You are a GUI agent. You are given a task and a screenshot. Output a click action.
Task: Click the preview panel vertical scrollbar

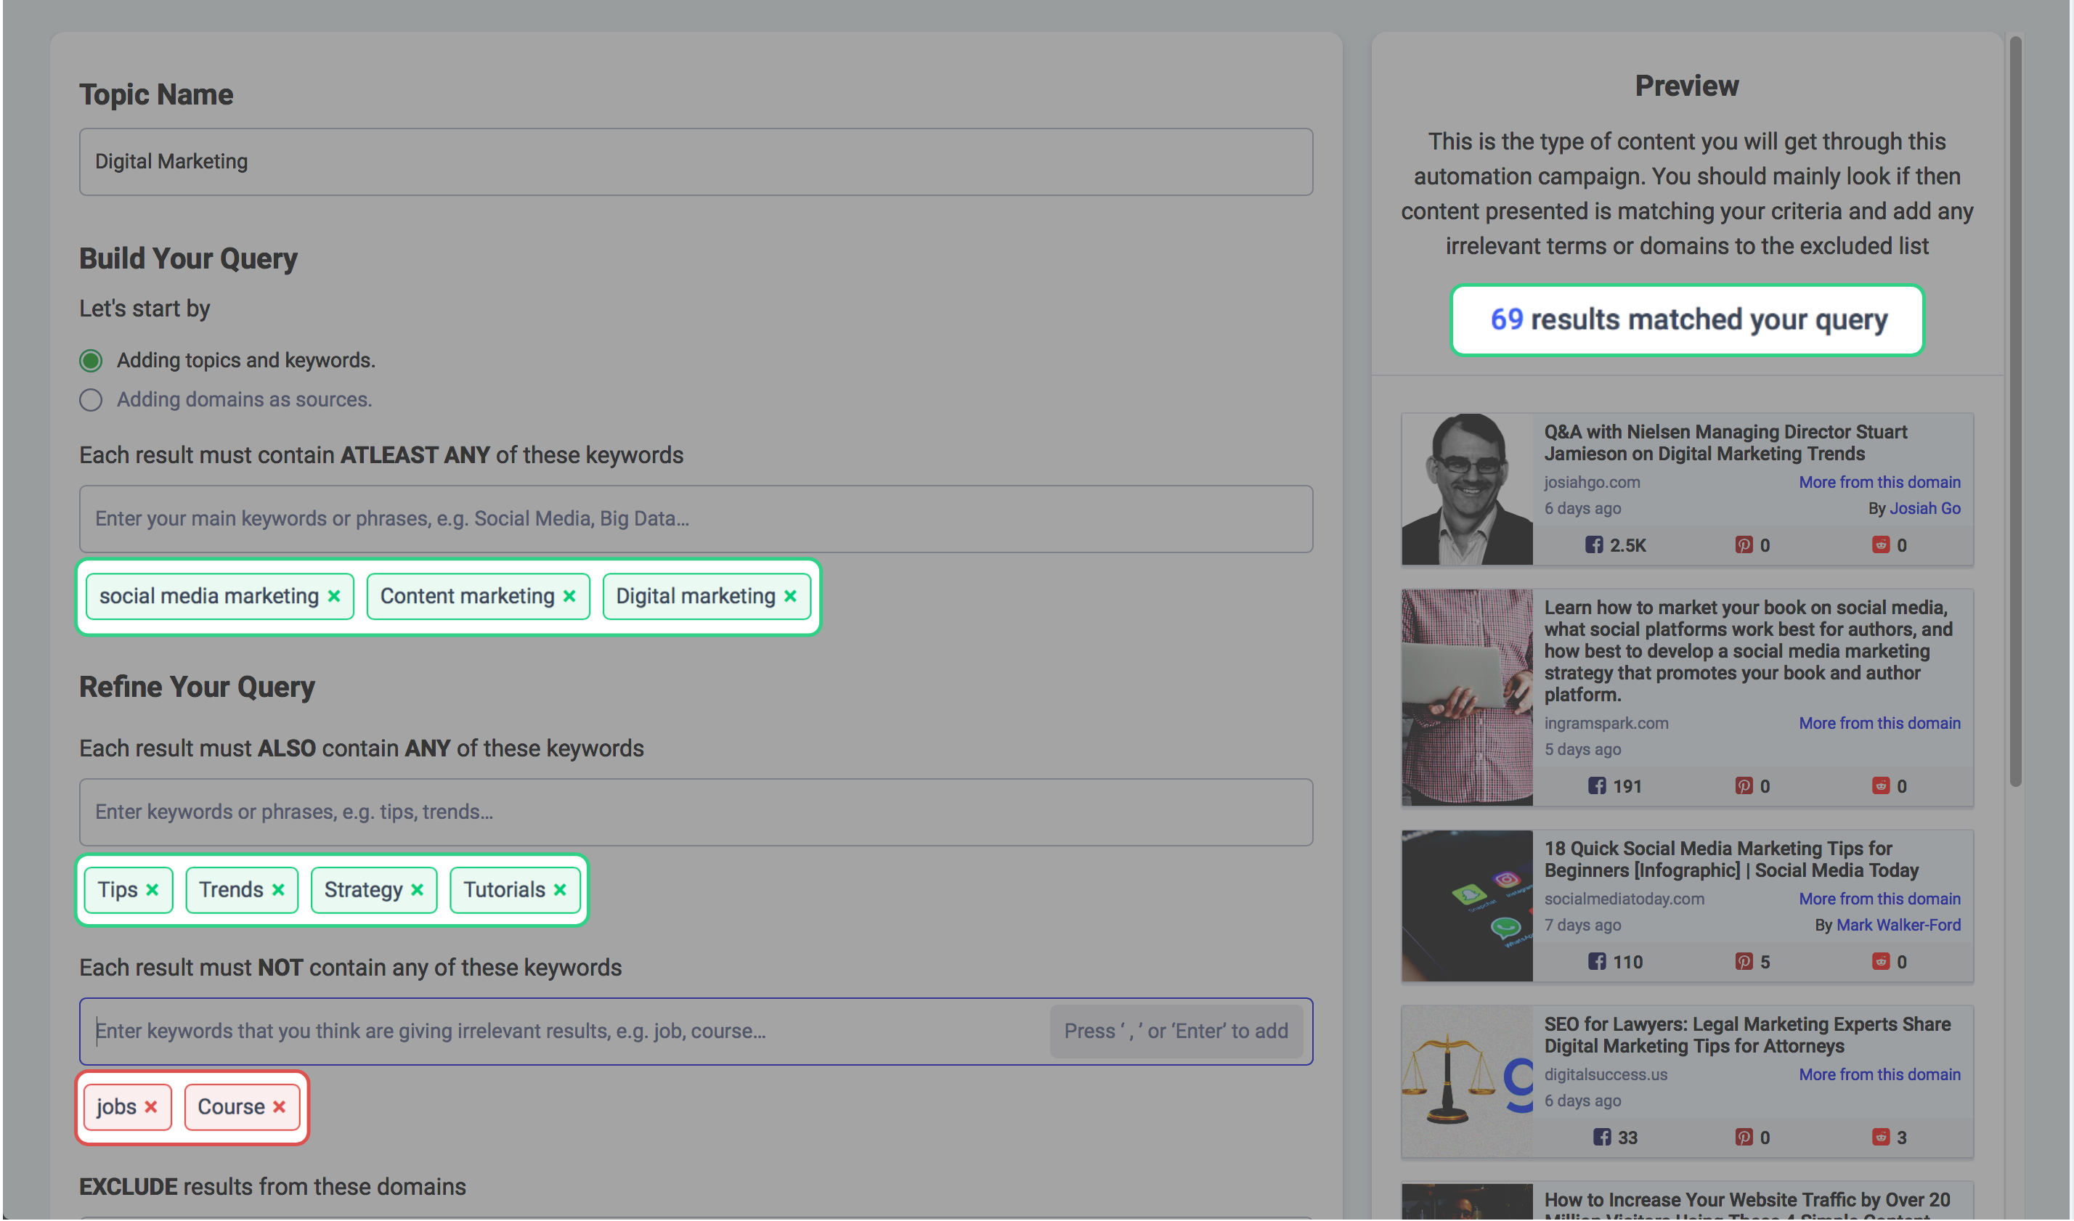tap(2016, 412)
